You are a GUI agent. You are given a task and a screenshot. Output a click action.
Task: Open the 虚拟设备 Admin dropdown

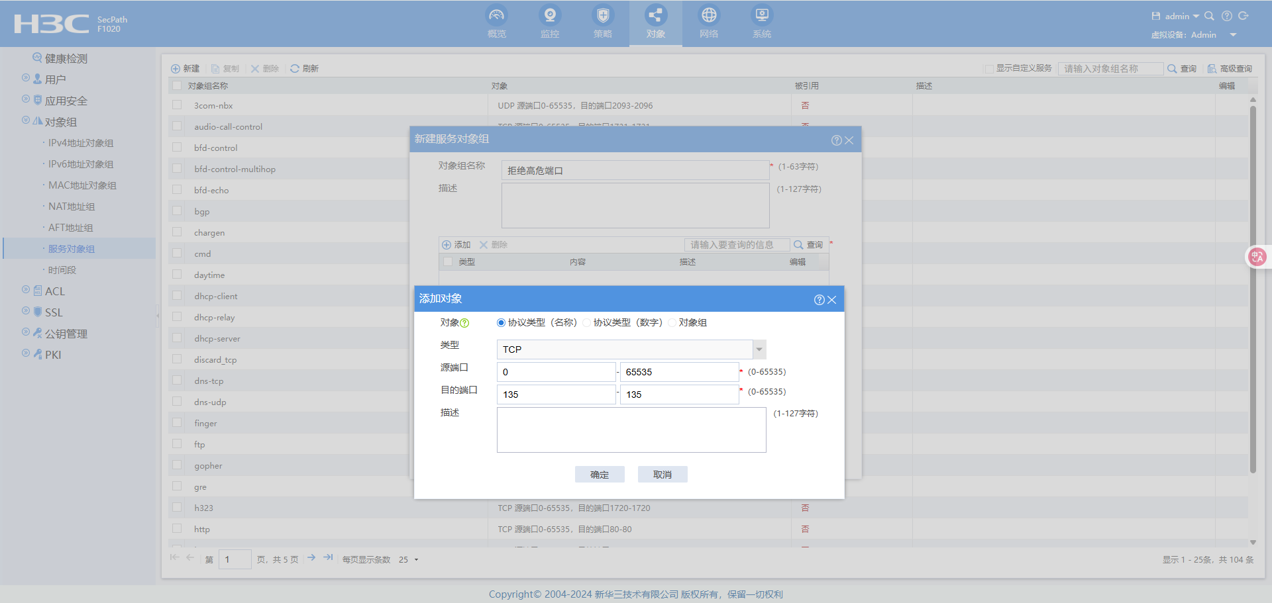[1233, 35]
